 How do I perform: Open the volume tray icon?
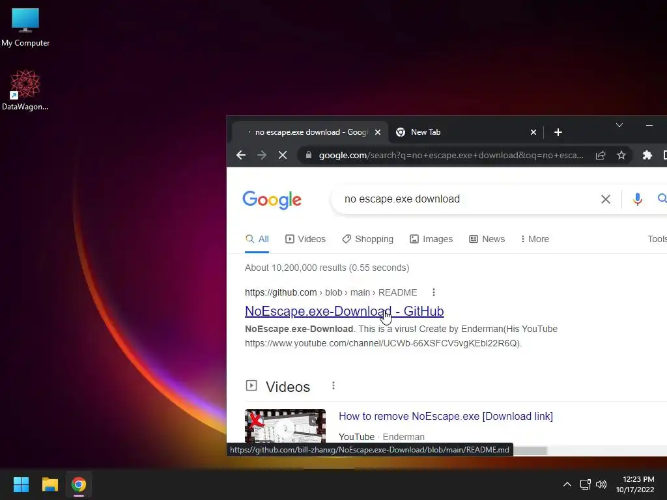601,484
